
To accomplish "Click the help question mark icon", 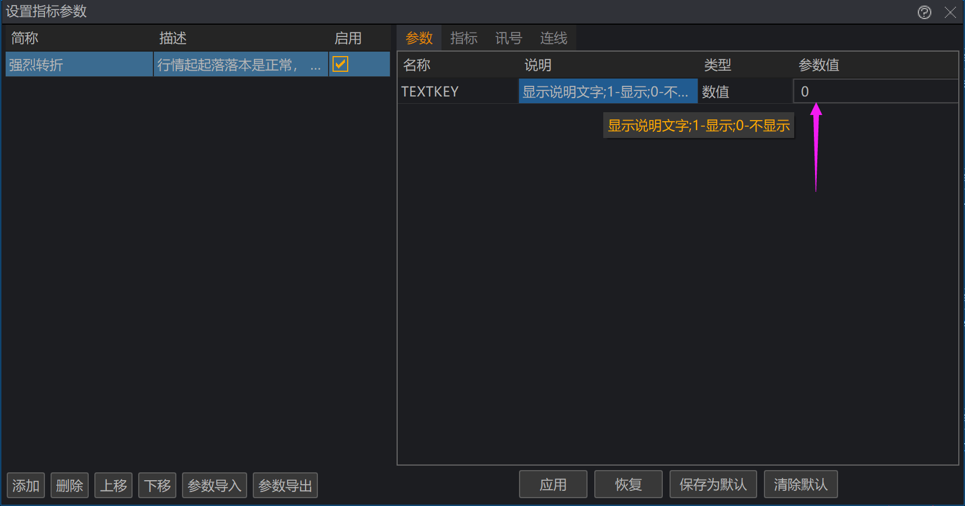I will point(924,12).
